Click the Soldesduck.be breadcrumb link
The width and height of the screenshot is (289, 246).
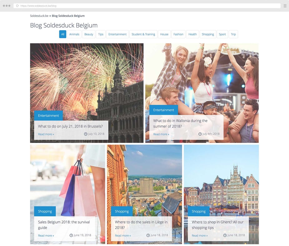pos(39,16)
